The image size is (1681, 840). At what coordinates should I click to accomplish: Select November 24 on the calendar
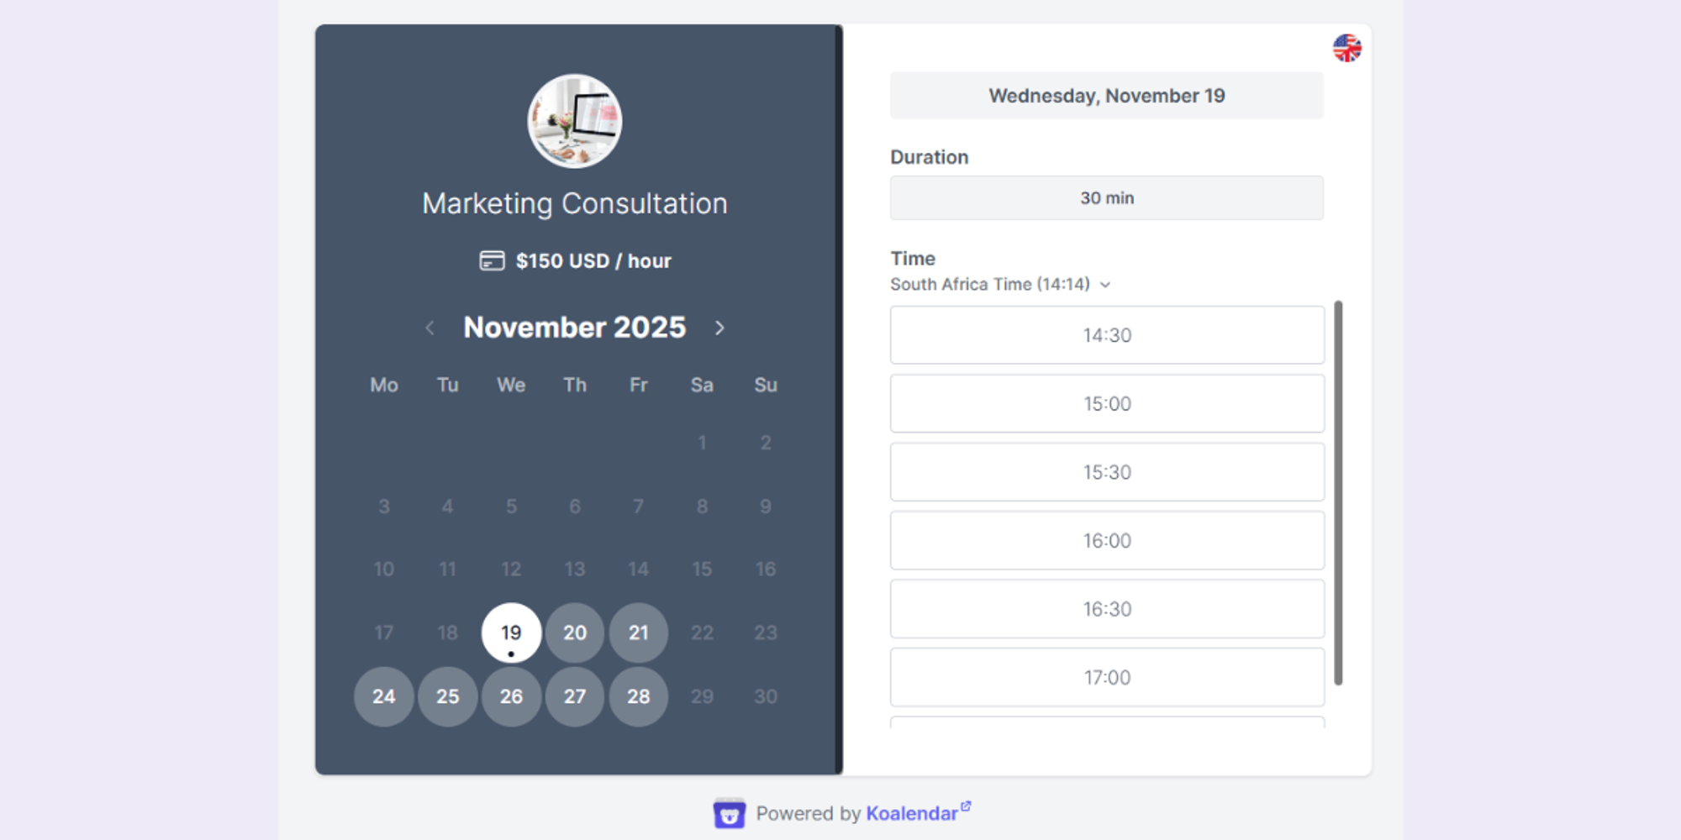(384, 696)
